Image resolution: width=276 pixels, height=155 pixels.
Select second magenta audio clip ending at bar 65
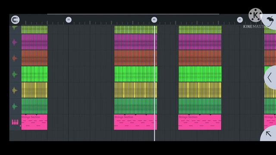pos(136,42)
